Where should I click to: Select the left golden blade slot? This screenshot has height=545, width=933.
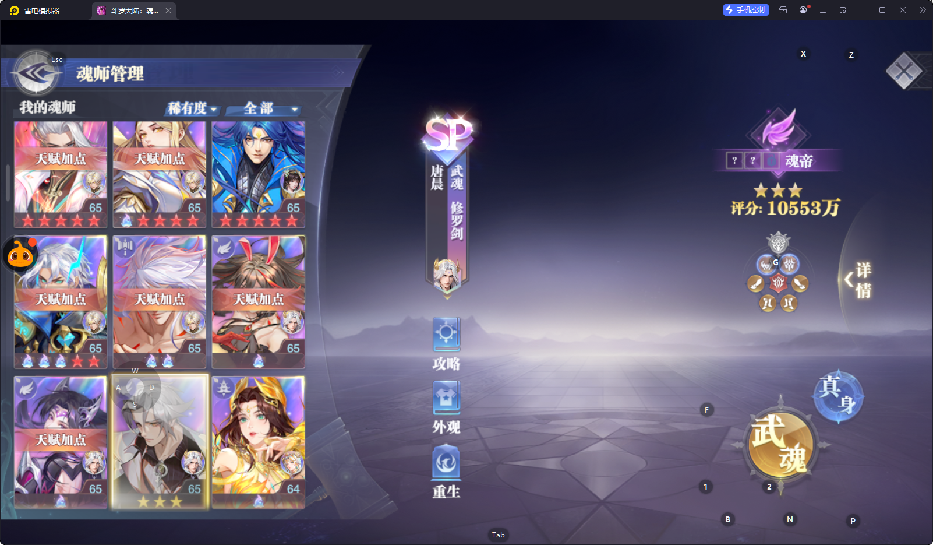tap(756, 284)
